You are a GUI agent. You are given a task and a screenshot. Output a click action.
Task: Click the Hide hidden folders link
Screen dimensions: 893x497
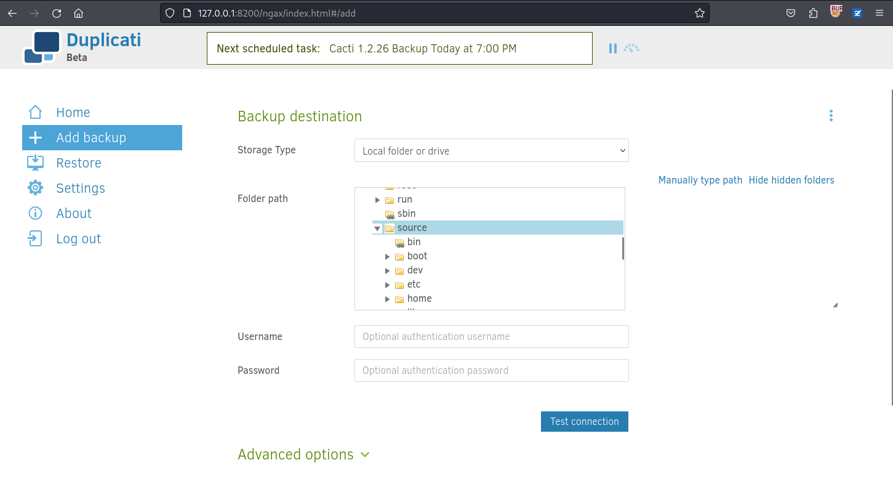791,180
